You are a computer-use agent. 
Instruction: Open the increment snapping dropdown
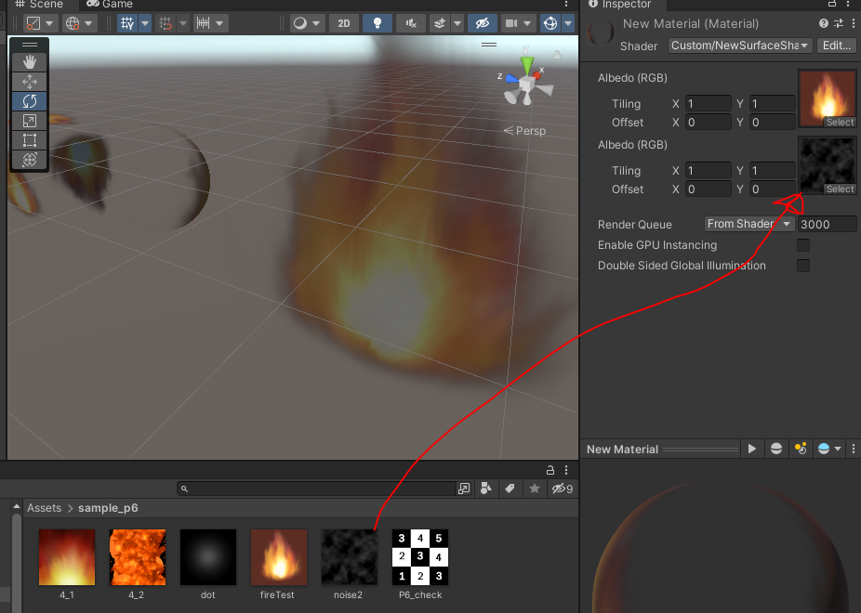tap(219, 23)
